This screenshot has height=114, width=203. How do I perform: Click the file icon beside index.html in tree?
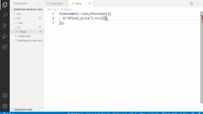(x=16, y=36)
